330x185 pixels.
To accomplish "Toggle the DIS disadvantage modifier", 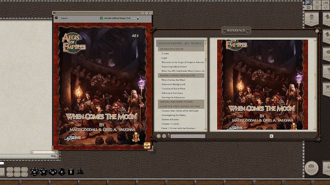I will 10,174.
